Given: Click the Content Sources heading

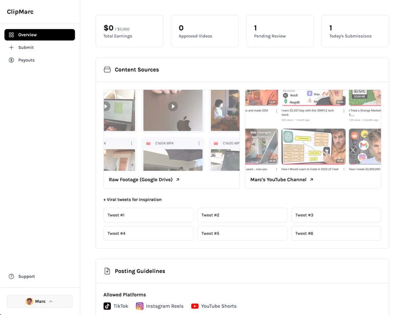Looking at the screenshot, I should click(137, 70).
